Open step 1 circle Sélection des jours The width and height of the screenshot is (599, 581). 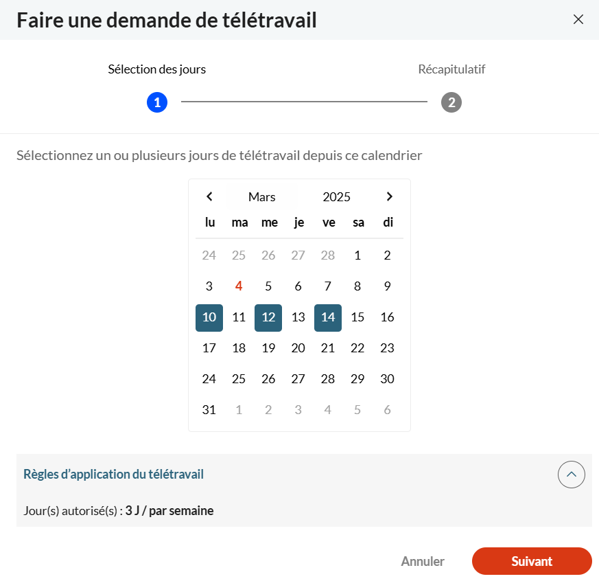(157, 102)
